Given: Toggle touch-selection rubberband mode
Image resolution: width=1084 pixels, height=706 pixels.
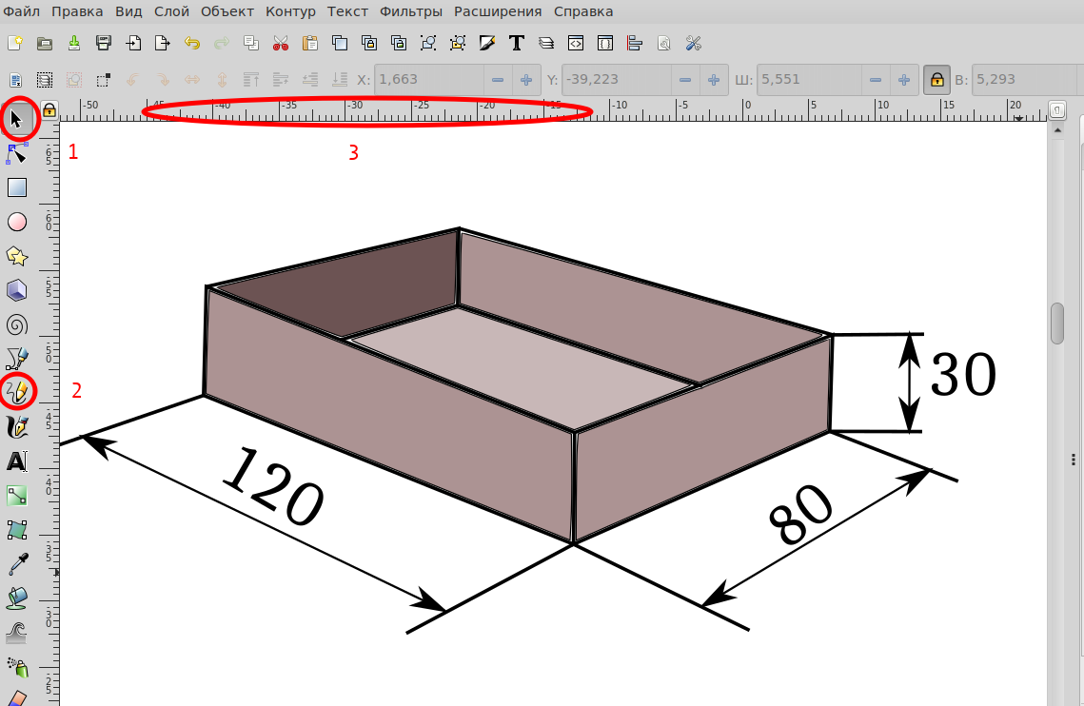Looking at the screenshot, I should click(x=104, y=80).
